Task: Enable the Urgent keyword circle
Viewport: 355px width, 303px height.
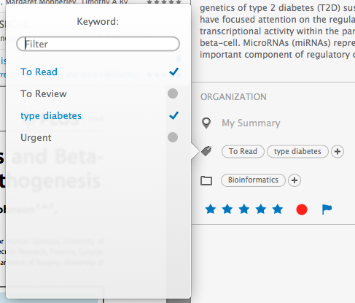Action: (x=173, y=137)
